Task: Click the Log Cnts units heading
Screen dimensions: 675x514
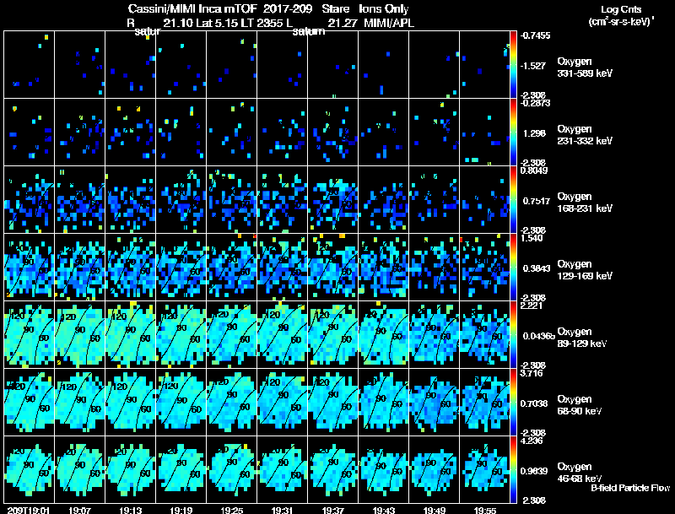Action: click(621, 15)
